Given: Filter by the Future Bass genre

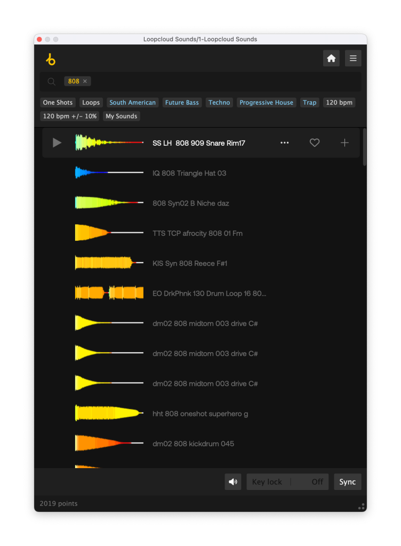Looking at the screenshot, I should pyautogui.click(x=182, y=102).
